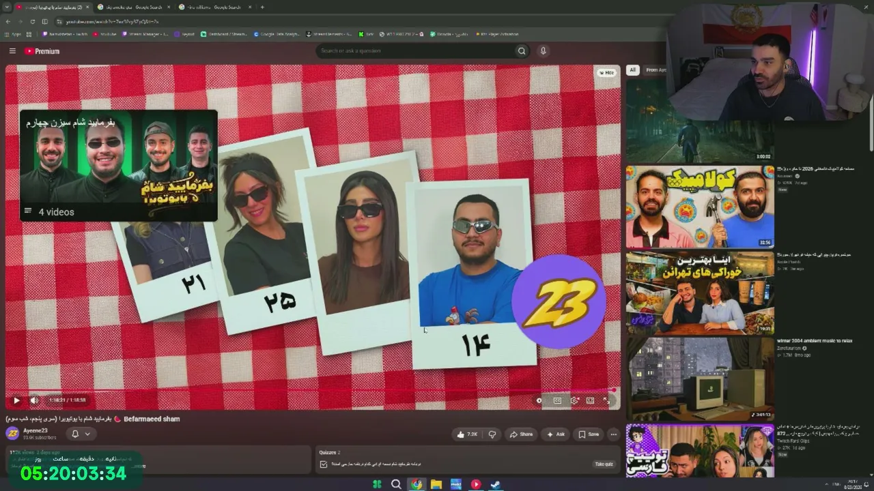Open the more actions three-dot menu
The image size is (874, 491).
click(x=613, y=434)
